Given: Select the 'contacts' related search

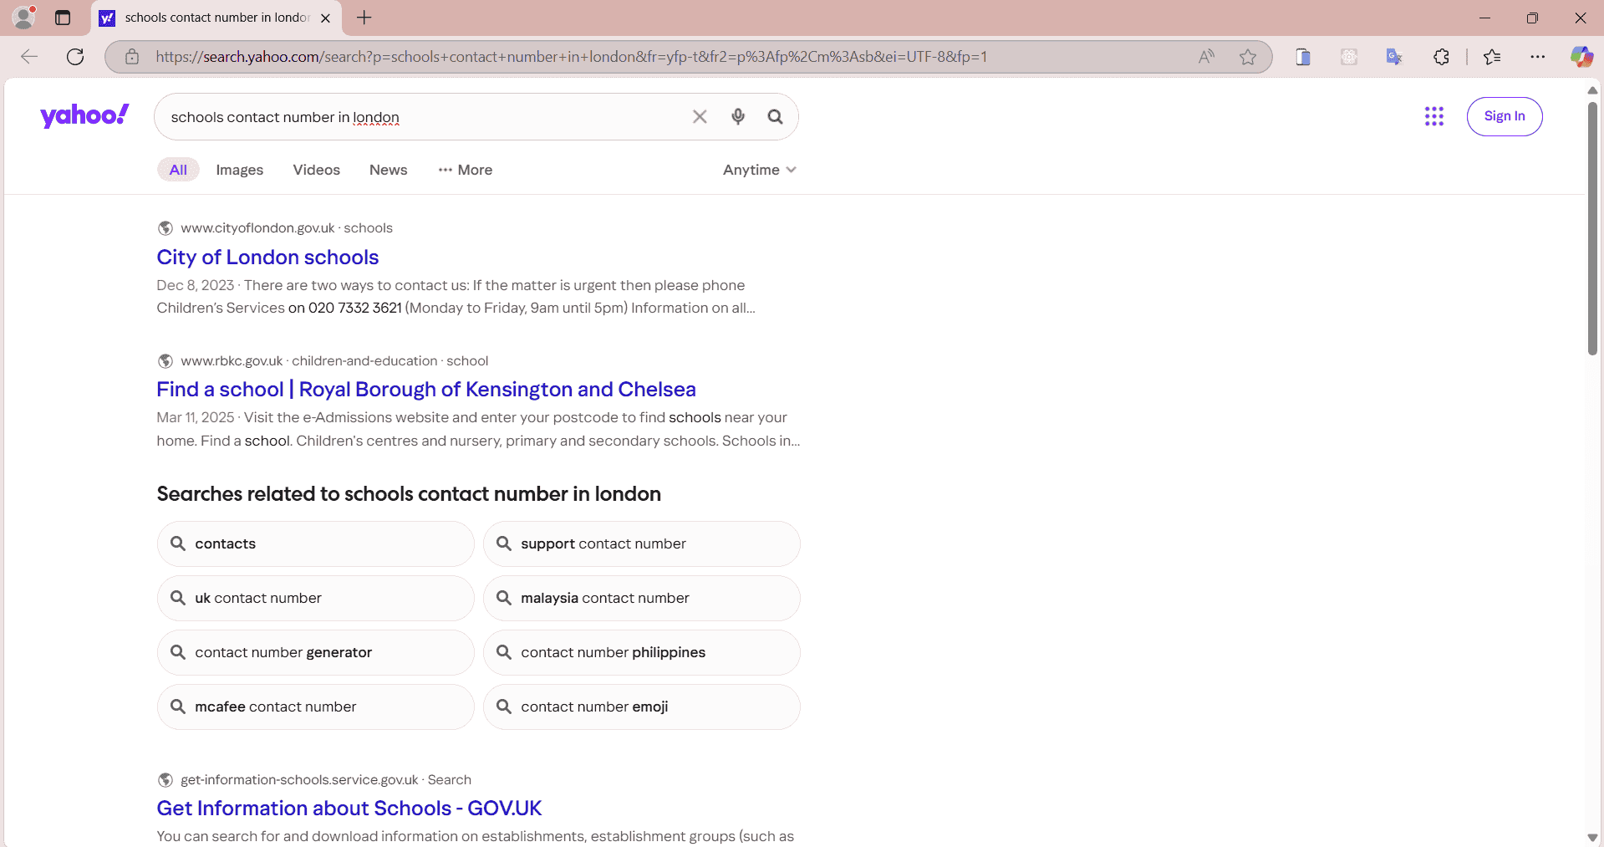Looking at the screenshot, I should tap(316, 543).
